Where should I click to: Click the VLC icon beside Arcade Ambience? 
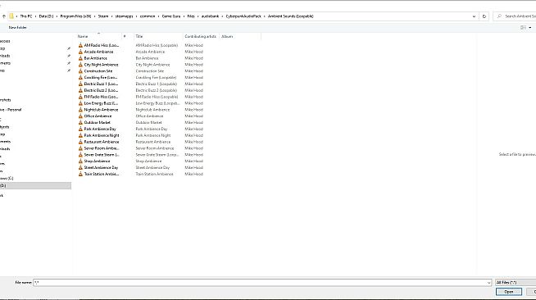point(80,52)
